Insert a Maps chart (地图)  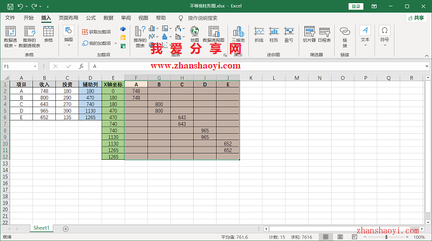[x=195, y=34]
